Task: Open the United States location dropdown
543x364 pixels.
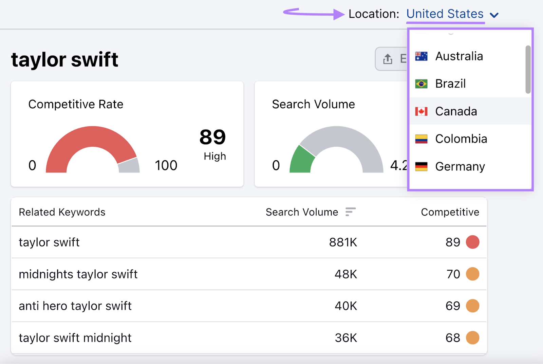Action: click(x=445, y=14)
